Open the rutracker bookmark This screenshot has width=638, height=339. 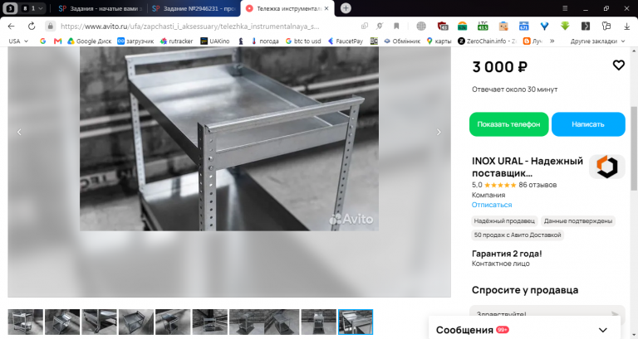(177, 41)
